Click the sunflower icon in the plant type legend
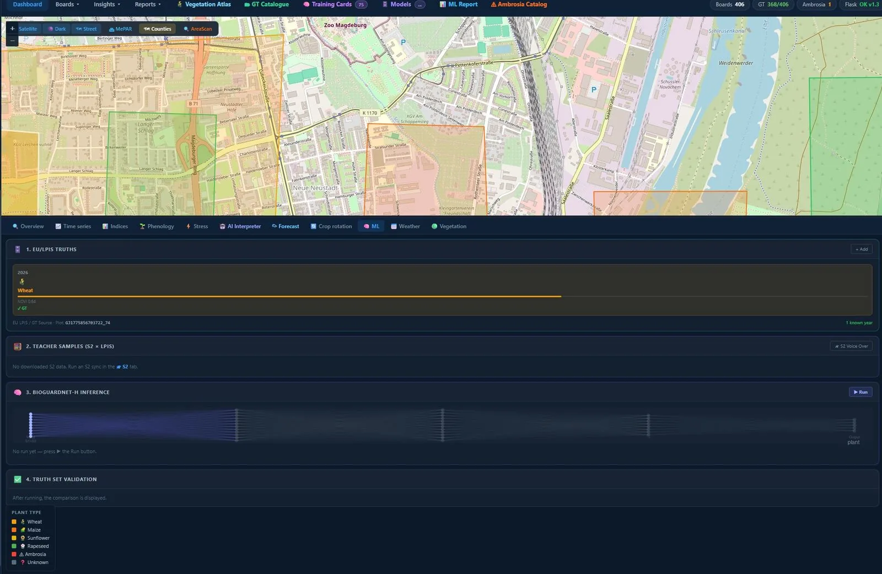The width and height of the screenshot is (882, 574). coord(23,538)
